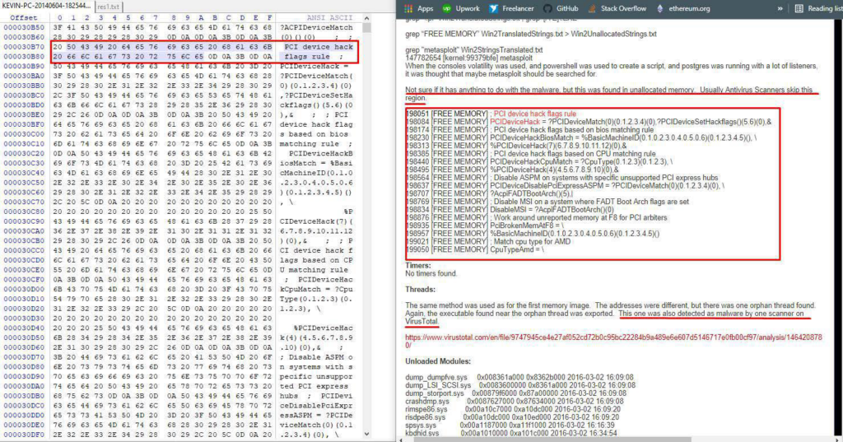Click the Timers heading
Screen dimensions: 843x442
pyautogui.click(x=417, y=266)
